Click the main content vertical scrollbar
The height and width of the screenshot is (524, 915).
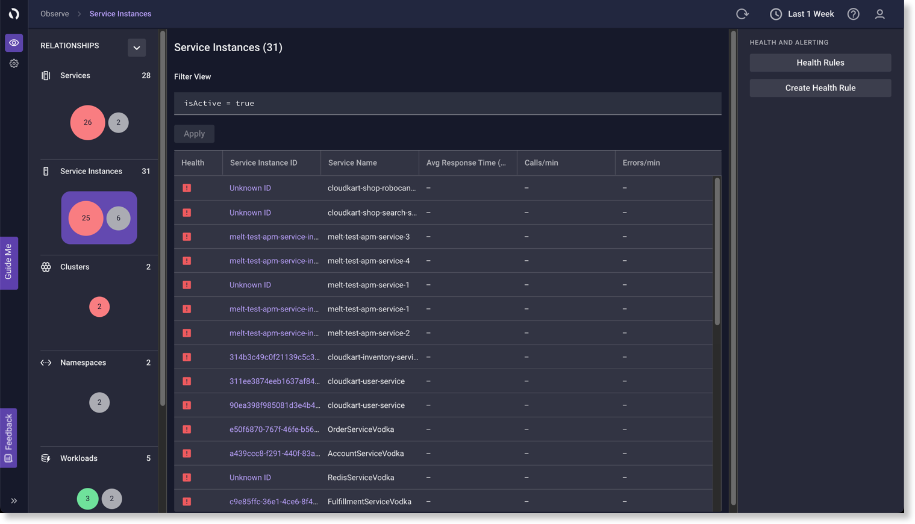(x=733, y=268)
